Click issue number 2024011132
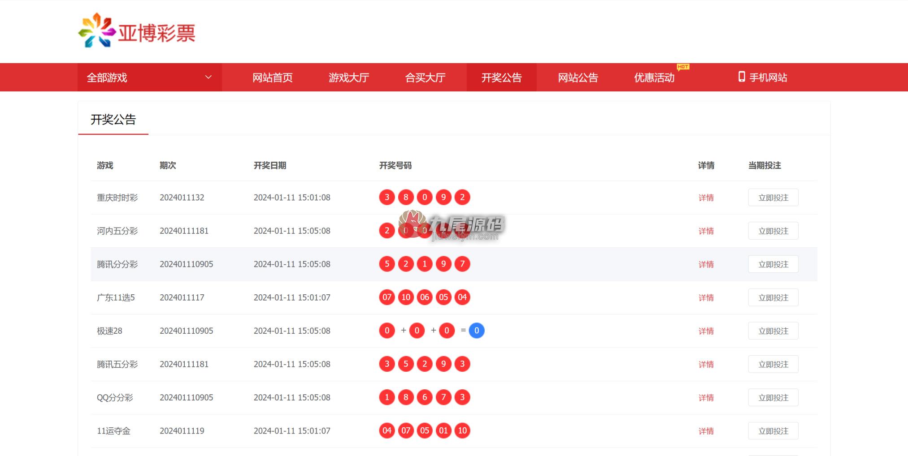908x456 pixels. [x=182, y=198]
